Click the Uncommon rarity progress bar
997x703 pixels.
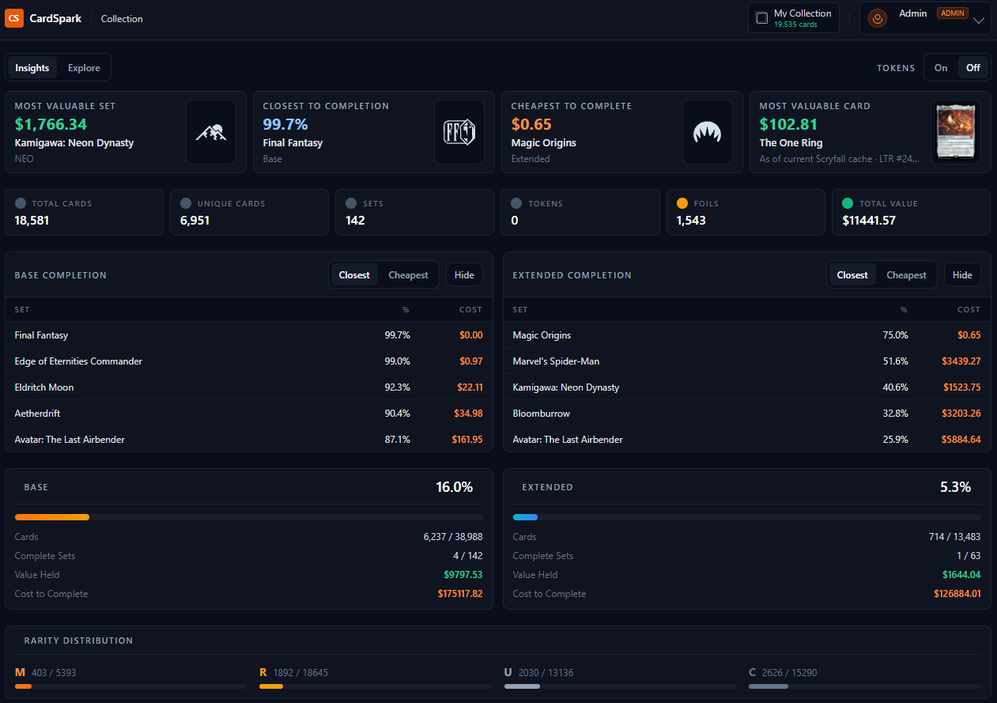[x=620, y=686]
